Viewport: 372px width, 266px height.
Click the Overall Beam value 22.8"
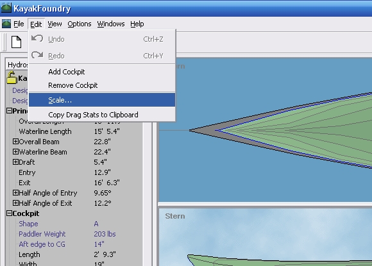click(102, 142)
